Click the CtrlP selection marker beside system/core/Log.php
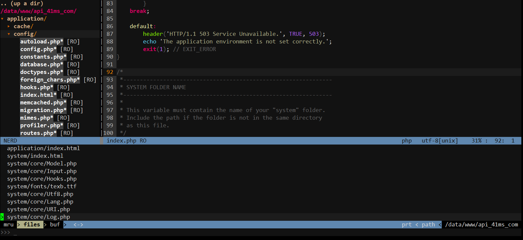523x240 pixels. coord(2,217)
